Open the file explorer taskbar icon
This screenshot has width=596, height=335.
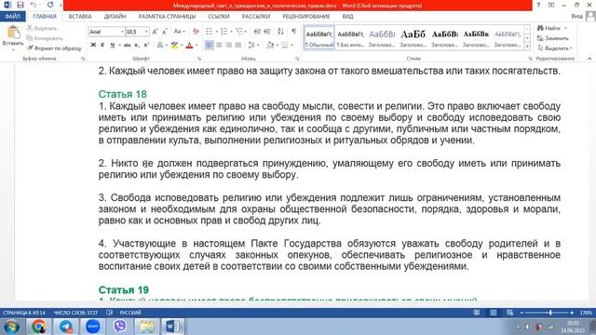click(147, 327)
